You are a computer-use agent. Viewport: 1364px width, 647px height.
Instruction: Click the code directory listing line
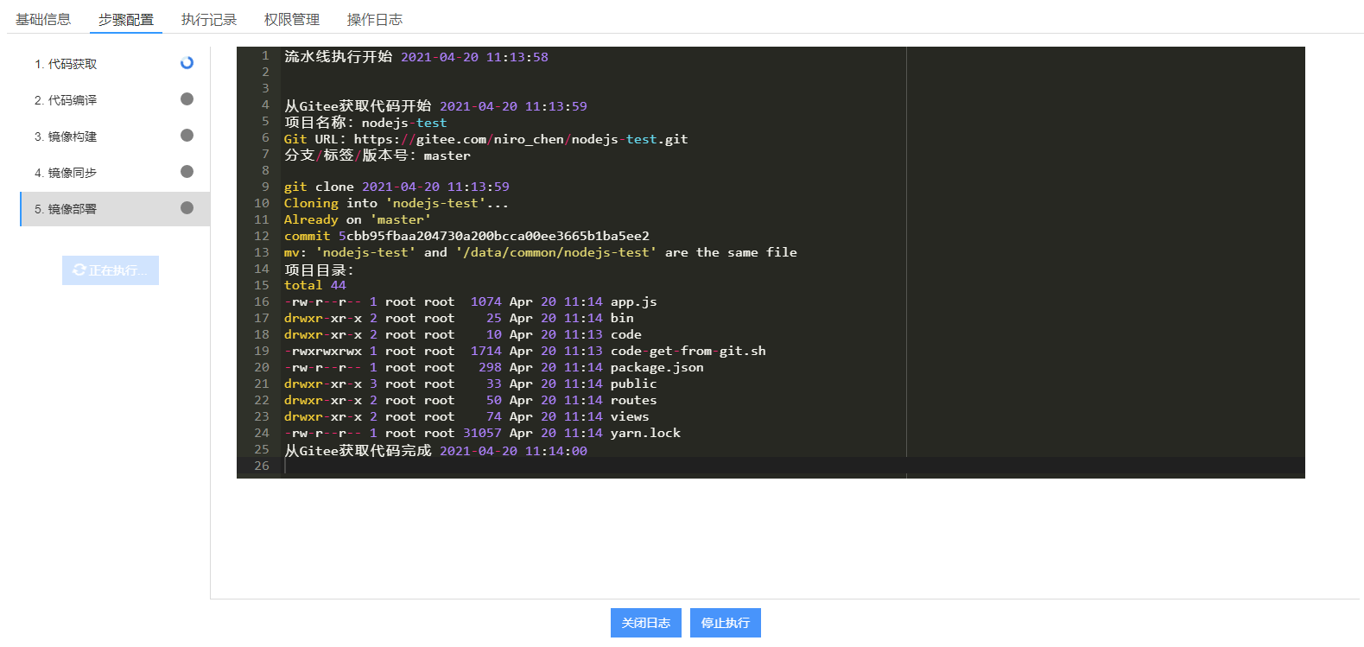coord(463,334)
